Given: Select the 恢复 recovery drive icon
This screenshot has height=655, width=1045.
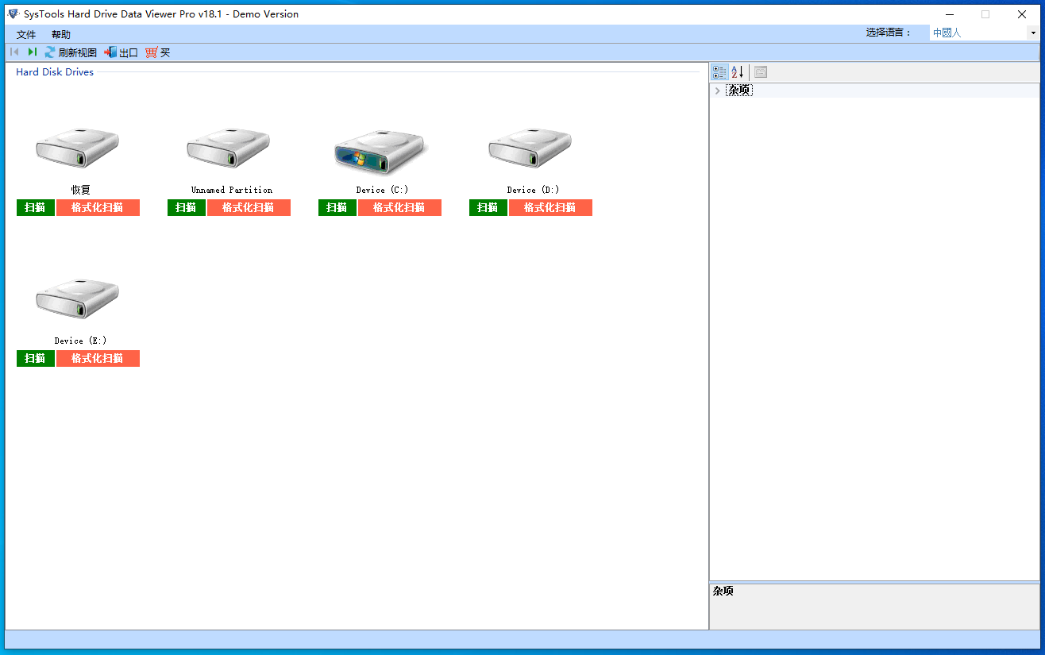Looking at the screenshot, I should click(x=78, y=148).
